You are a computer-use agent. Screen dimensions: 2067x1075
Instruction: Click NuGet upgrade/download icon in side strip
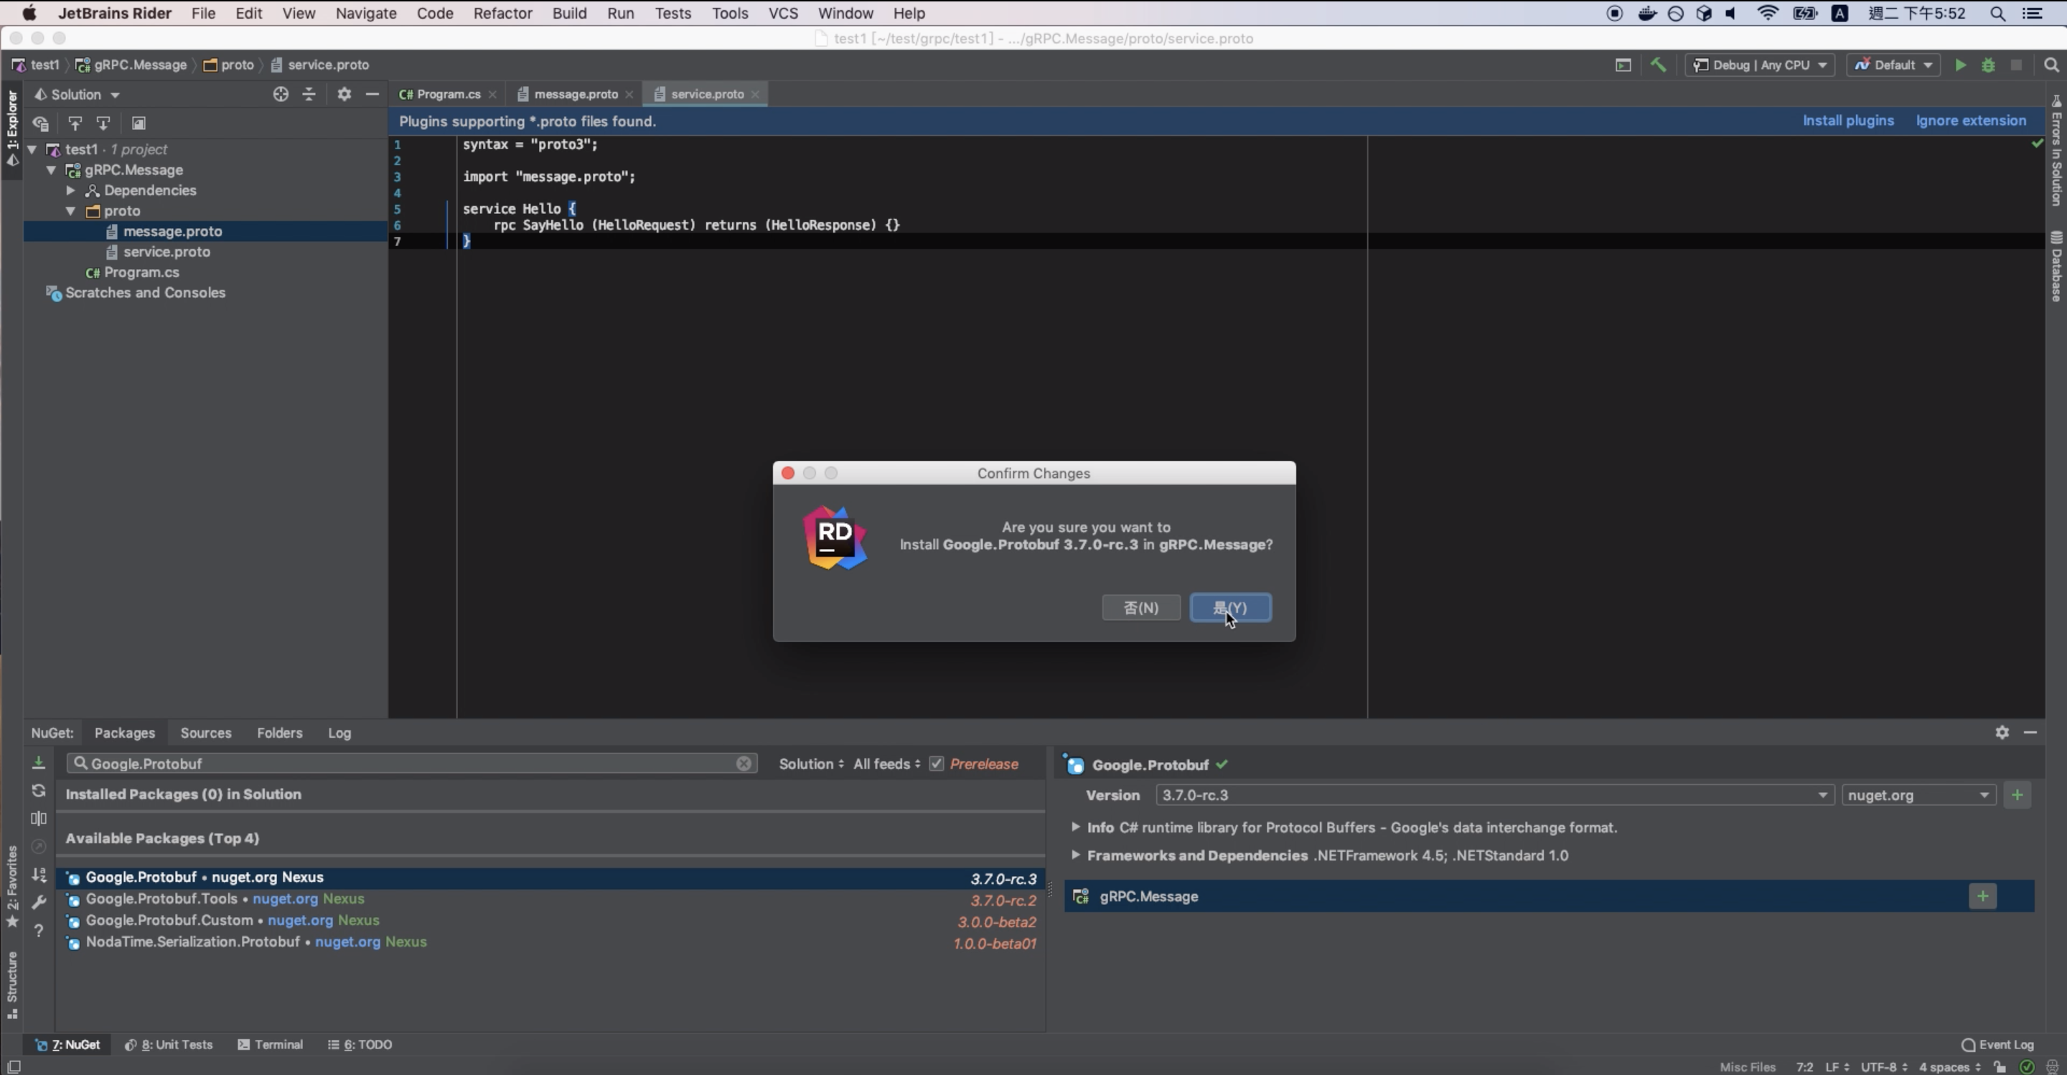pos(39,763)
